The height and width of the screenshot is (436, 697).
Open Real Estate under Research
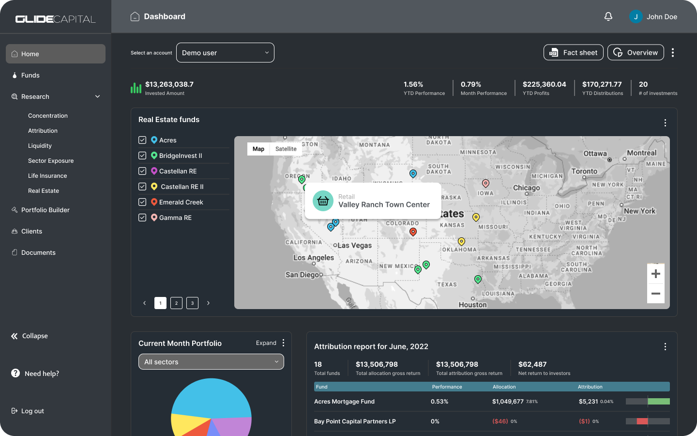coord(44,190)
